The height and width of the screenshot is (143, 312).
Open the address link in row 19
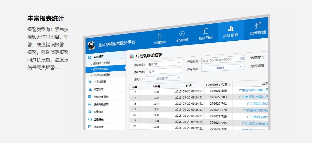coord(256,110)
